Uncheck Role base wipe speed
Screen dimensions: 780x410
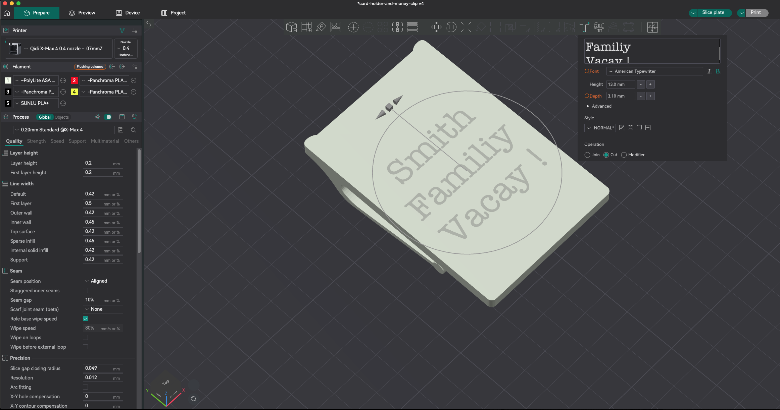point(85,319)
